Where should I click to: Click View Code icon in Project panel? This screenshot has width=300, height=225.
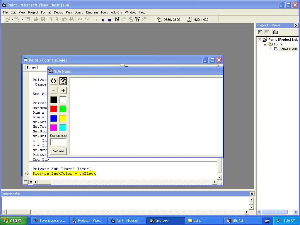(x=260, y=32)
